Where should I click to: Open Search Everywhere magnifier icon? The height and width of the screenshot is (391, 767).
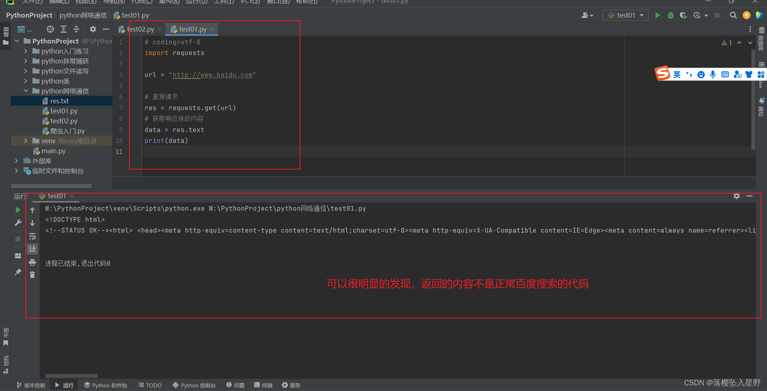click(x=733, y=15)
